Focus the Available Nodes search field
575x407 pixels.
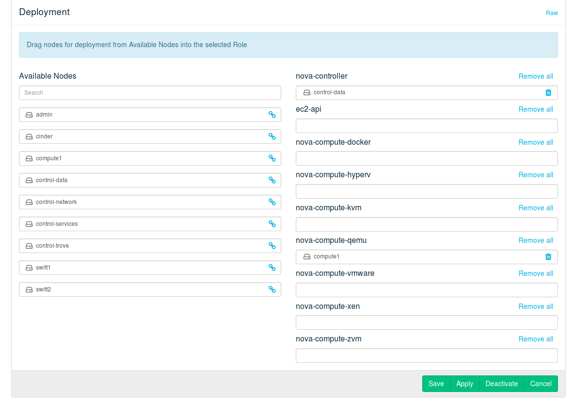point(150,93)
